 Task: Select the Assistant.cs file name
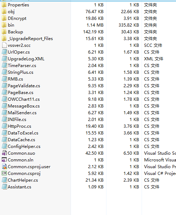click(x=20, y=187)
